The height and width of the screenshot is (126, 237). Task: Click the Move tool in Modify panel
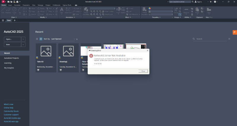32,9
